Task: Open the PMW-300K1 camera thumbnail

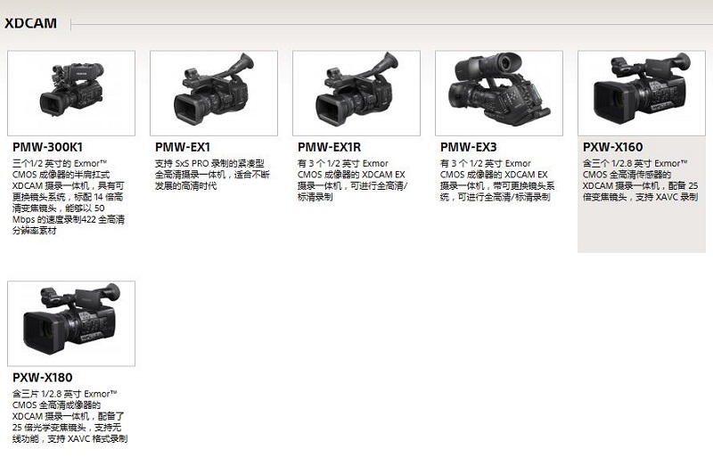Action: tap(71, 94)
